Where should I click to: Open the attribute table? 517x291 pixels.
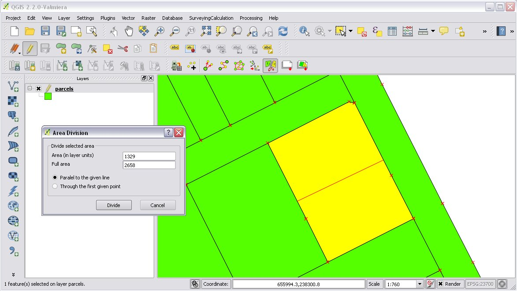392,31
